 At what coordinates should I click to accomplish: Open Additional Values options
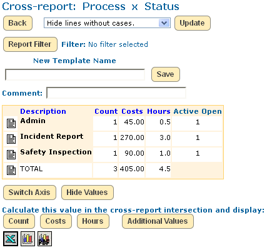pos(158,221)
